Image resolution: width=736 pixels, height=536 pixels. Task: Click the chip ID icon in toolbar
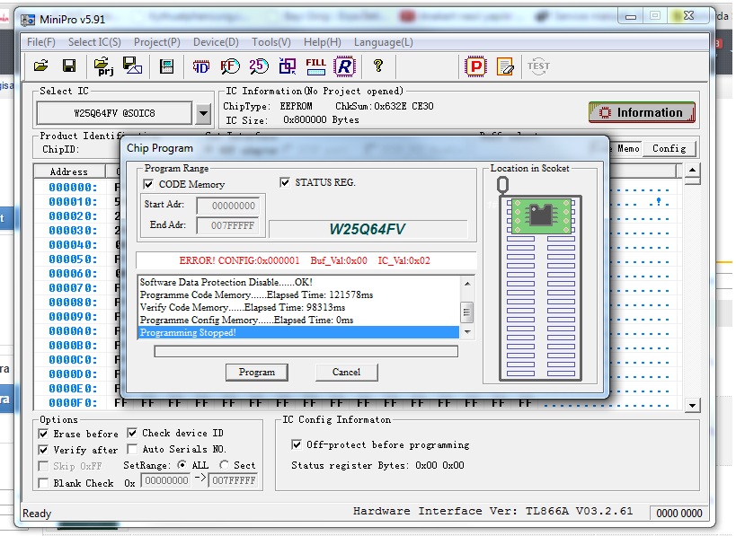tap(201, 66)
